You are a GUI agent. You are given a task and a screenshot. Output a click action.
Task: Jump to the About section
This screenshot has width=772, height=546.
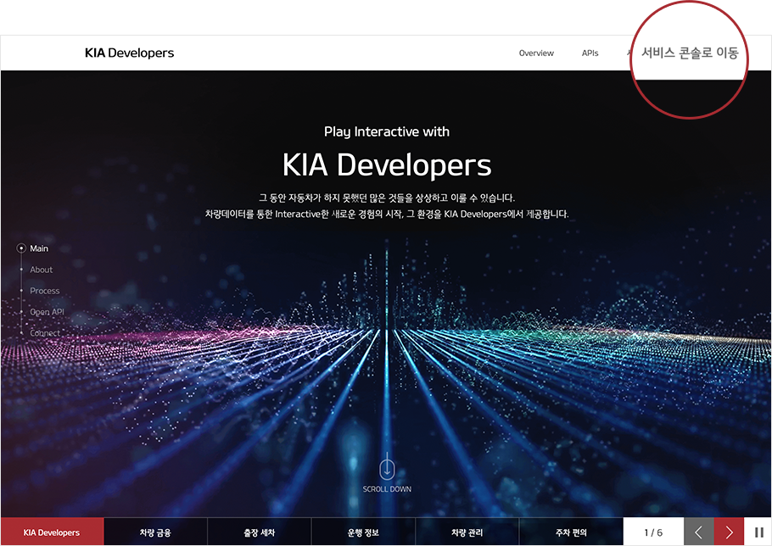click(41, 270)
